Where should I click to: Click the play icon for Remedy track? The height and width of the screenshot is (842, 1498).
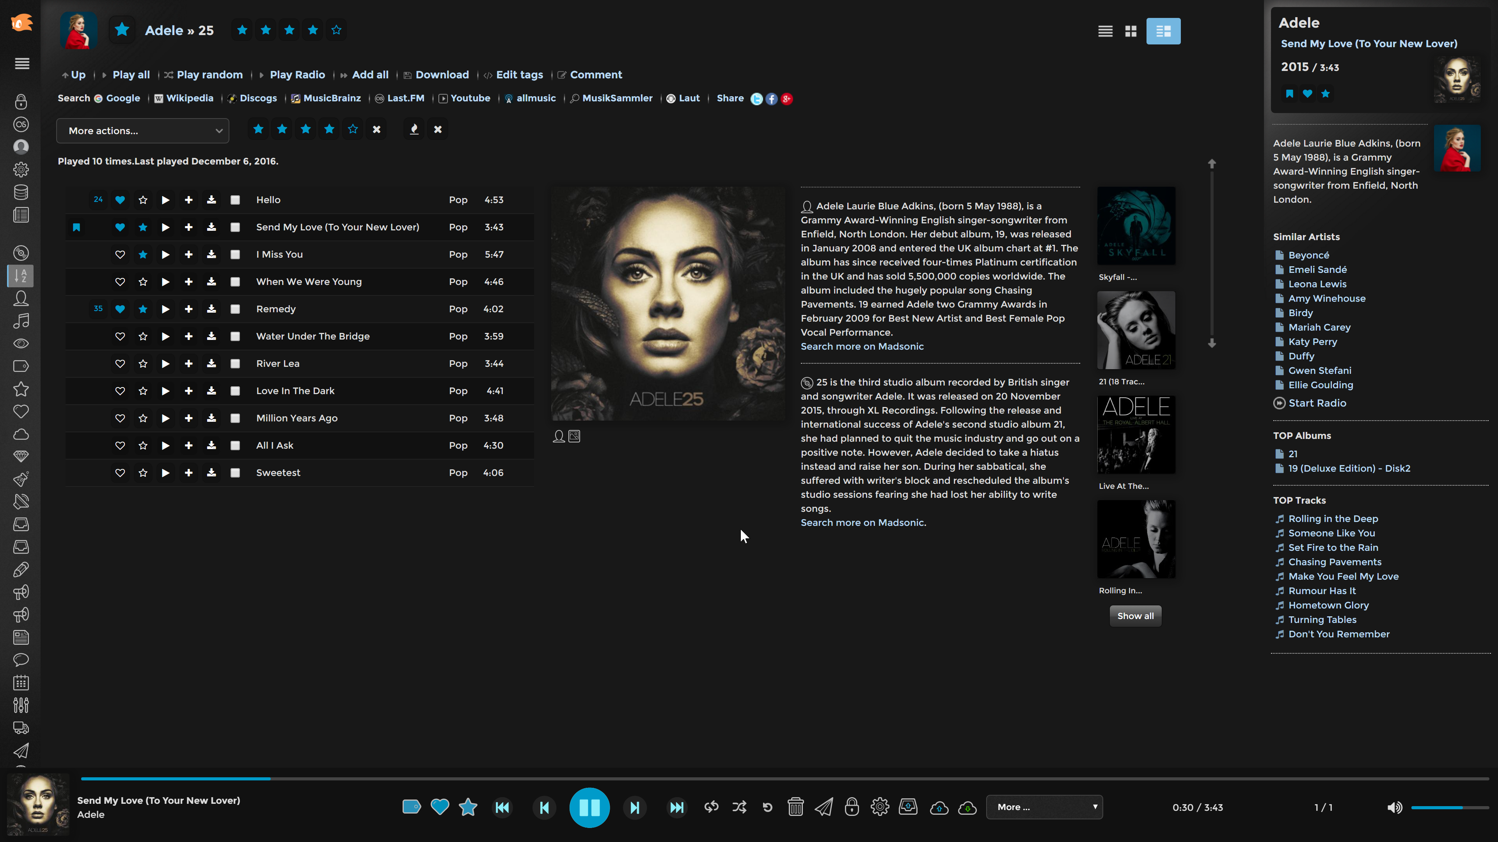[166, 309]
